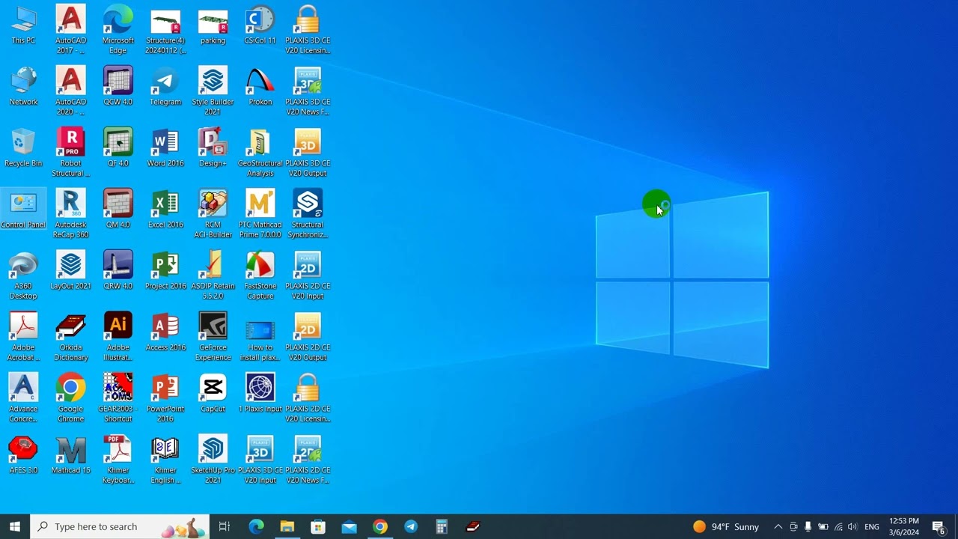Open the notifications action center
The height and width of the screenshot is (539, 958).
coord(939,526)
